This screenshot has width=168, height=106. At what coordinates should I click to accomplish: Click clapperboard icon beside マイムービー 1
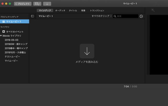[4, 21]
